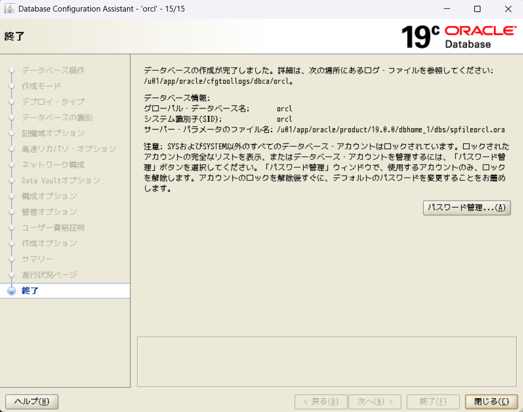Select 進行状況ページ step in sidebar
The width and height of the screenshot is (523, 412).
pos(49,275)
